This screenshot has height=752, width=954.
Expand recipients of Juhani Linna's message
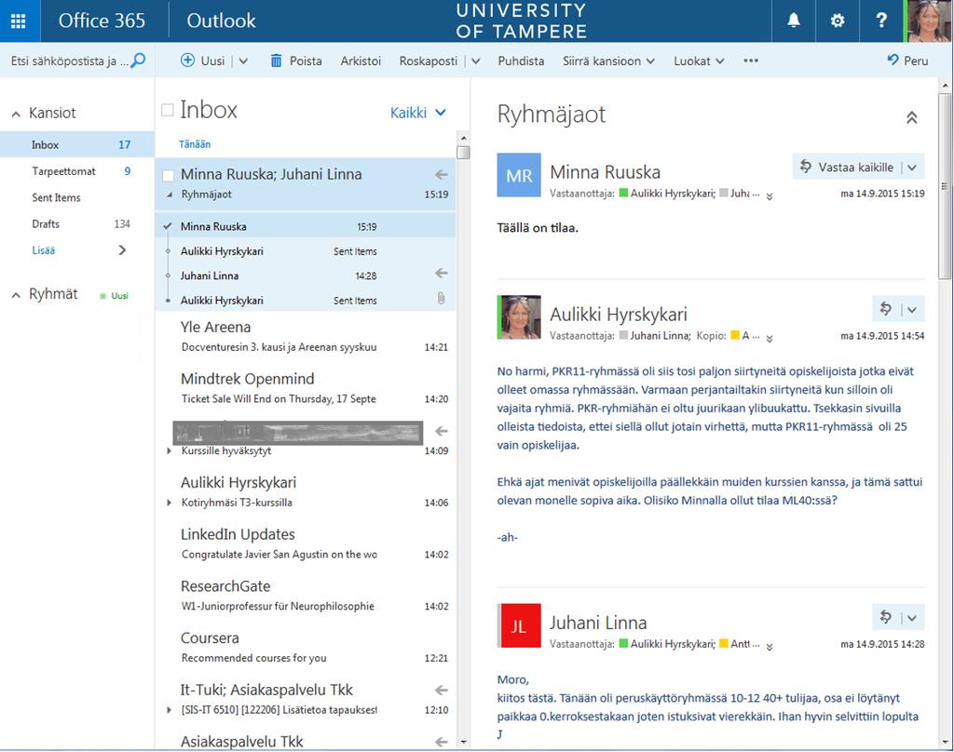point(770,647)
